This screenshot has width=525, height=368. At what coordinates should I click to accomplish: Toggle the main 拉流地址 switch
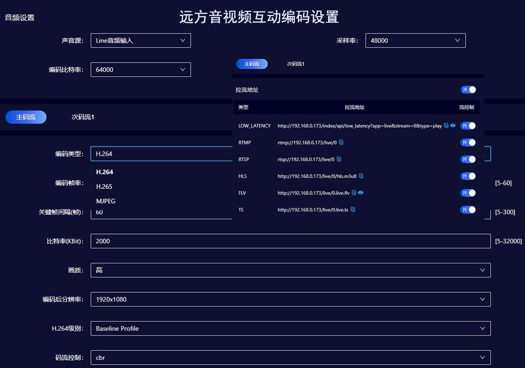pos(468,90)
